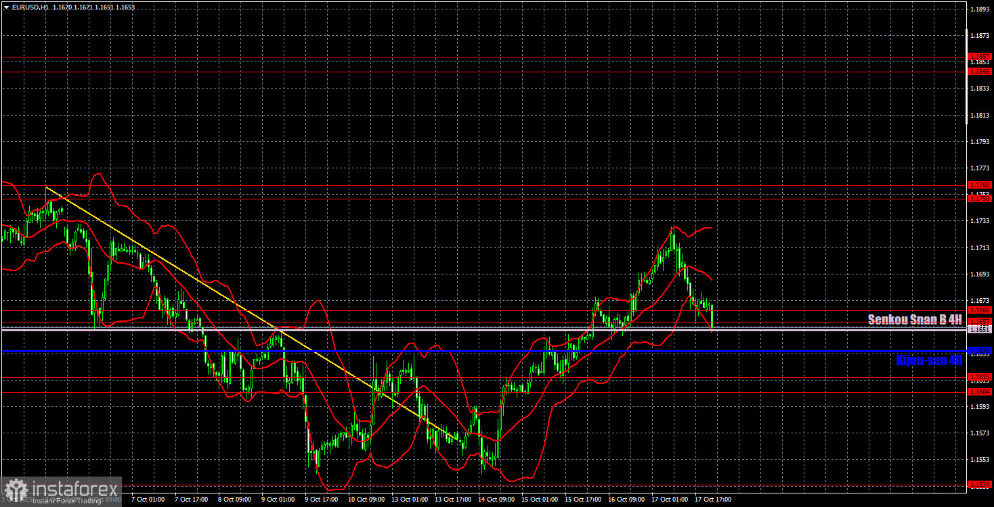Click the 1.1833 price axis label

click(980, 89)
